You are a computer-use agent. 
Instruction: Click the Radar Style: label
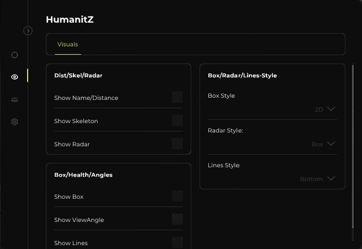pyautogui.click(x=225, y=130)
